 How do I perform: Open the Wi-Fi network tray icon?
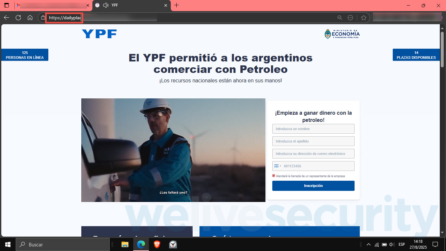[x=377, y=244]
